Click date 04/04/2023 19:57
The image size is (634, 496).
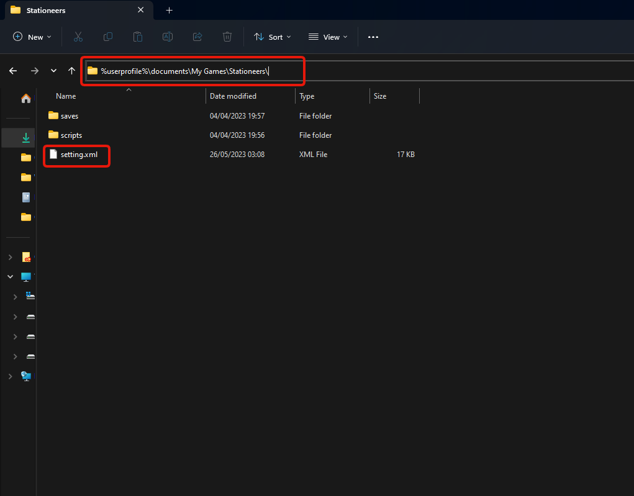(237, 116)
